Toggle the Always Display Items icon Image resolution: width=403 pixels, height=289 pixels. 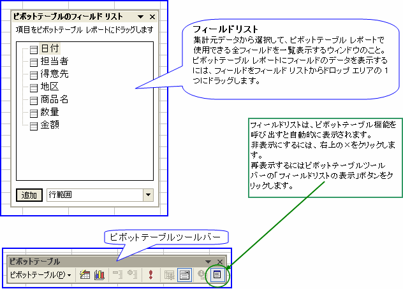click(x=184, y=275)
